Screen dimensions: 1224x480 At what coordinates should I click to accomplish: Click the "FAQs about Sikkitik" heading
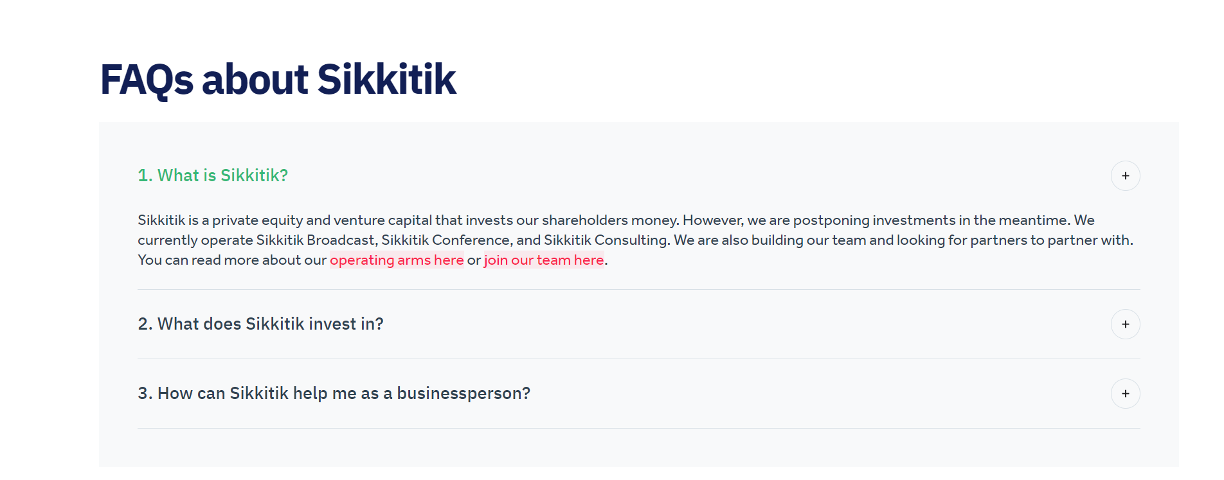278,80
